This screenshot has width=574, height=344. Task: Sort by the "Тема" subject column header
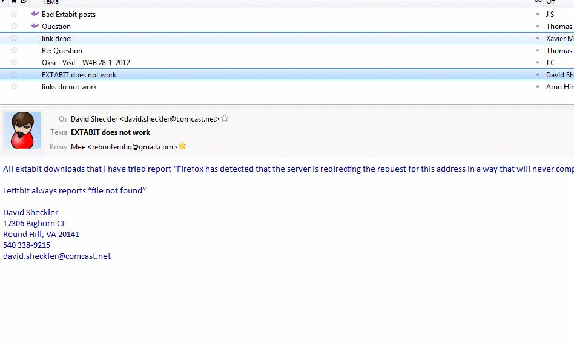point(50,2)
